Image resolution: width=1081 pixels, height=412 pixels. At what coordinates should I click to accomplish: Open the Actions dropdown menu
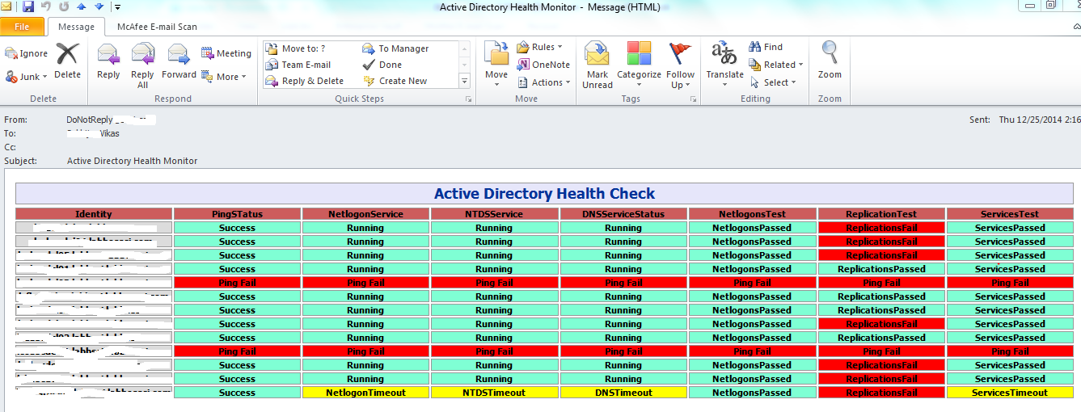coord(543,82)
